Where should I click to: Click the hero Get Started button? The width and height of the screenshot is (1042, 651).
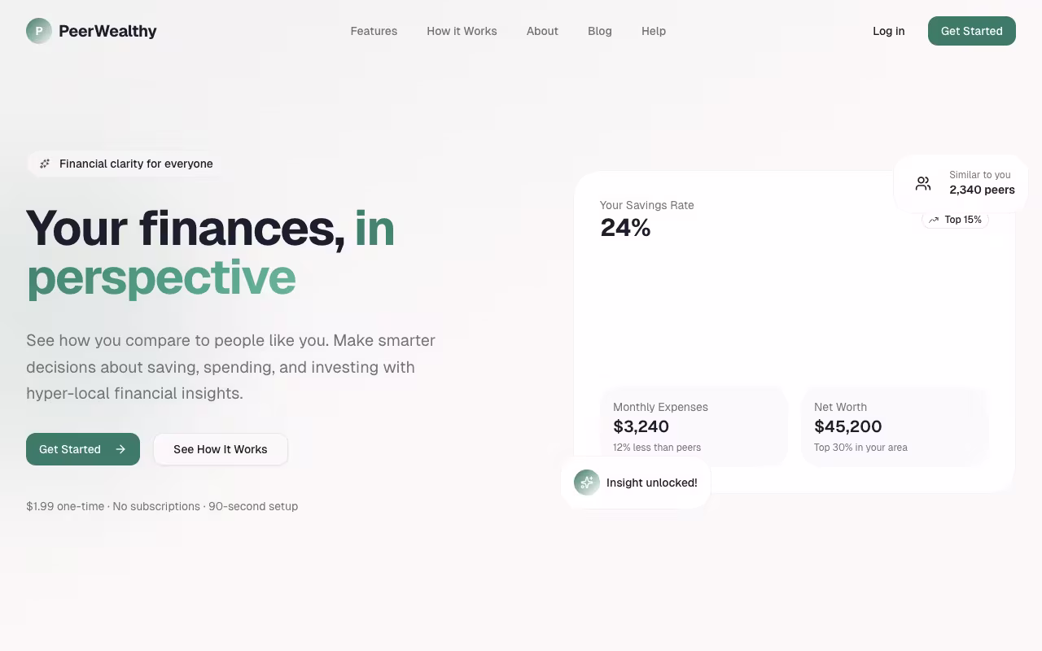click(82, 448)
